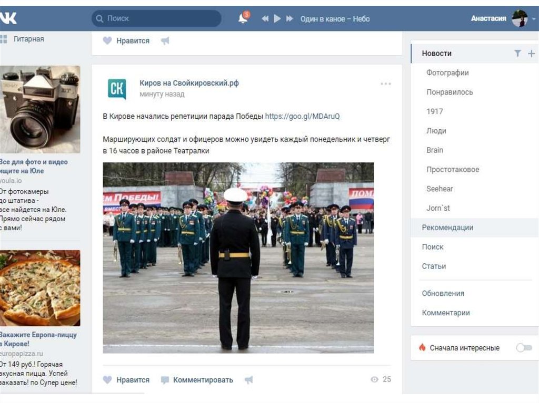Open the 1917 news list
The width and height of the screenshot is (539, 403).
pyautogui.click(x=434, y=111)
